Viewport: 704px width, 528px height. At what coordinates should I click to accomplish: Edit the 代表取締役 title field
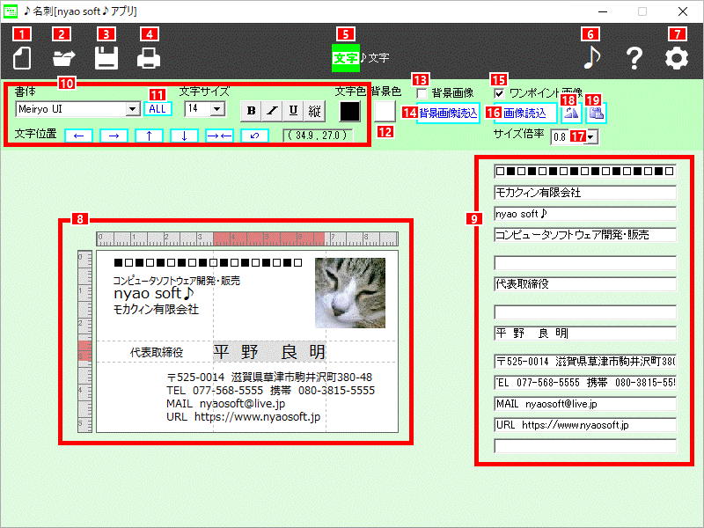click(585, 283)
